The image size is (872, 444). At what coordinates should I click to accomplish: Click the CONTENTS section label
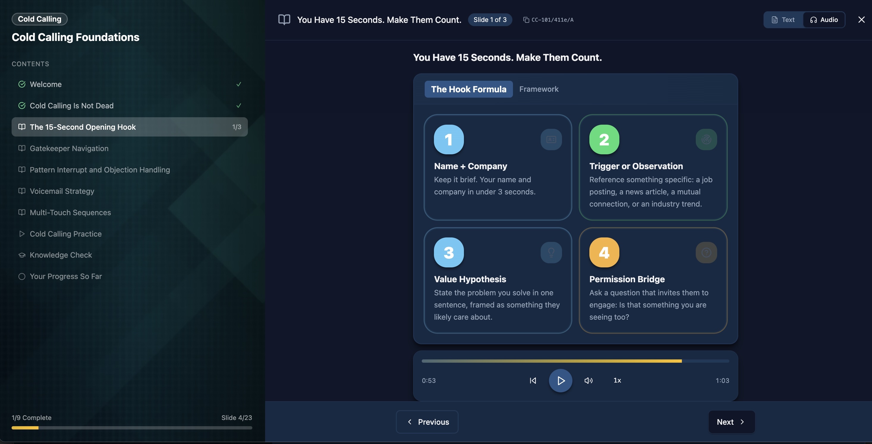pos(31,64)
